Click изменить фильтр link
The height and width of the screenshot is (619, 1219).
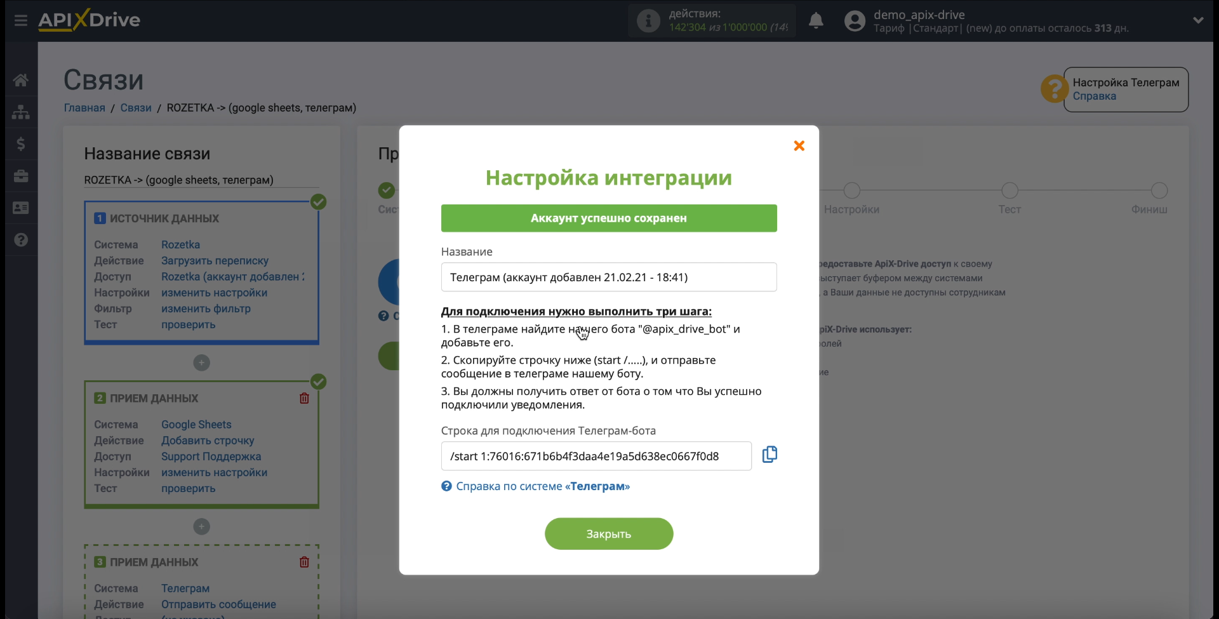coord(206,309)
